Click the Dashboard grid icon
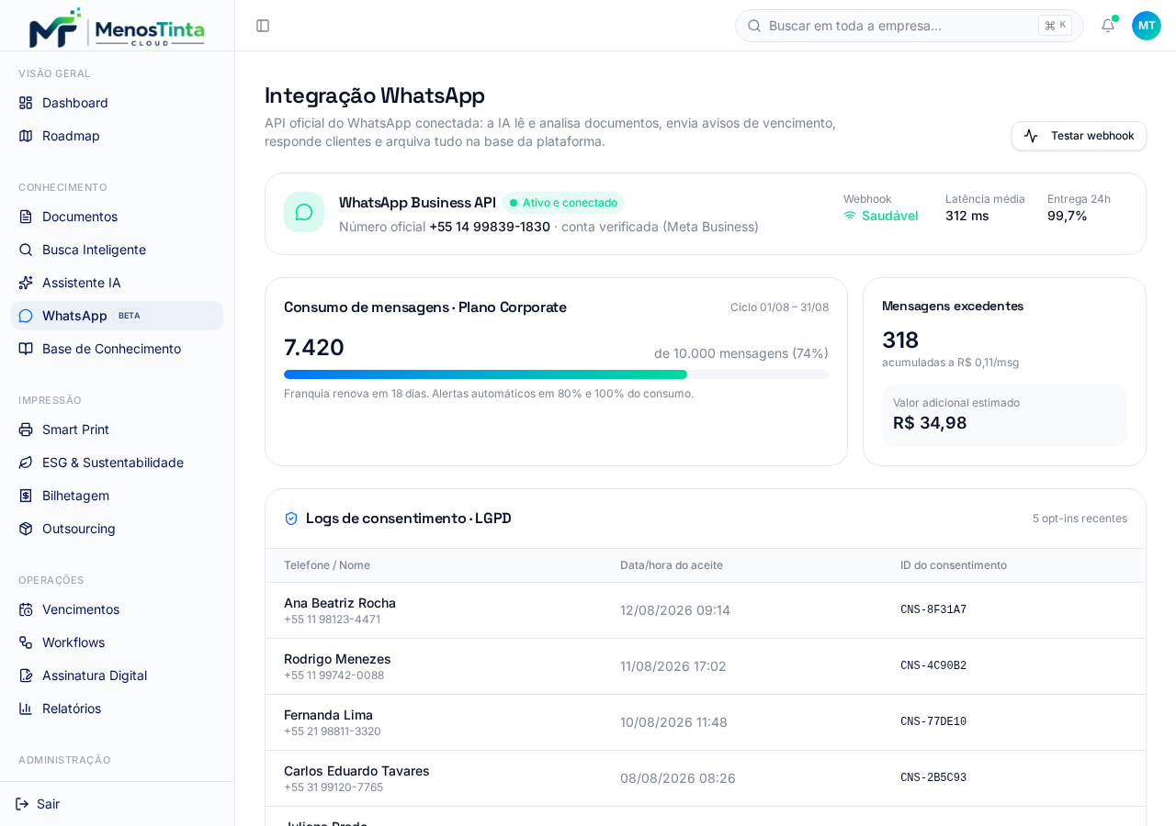This screenshot has width=1176, height=826. [26, 103]
